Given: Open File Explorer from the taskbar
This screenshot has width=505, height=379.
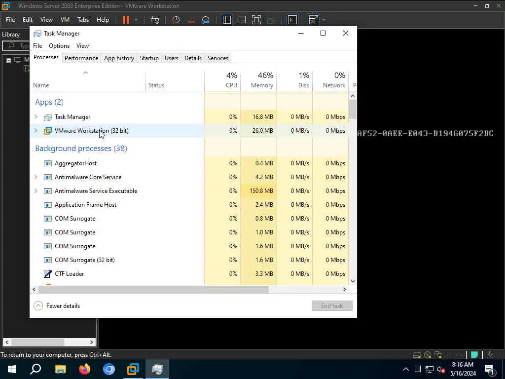Looking at the screenshot, I should pyautogui.click(x=60, y=369).
